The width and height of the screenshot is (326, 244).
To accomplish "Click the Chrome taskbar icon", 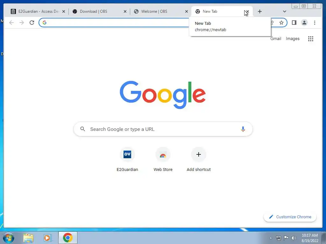I will (68, 238).
